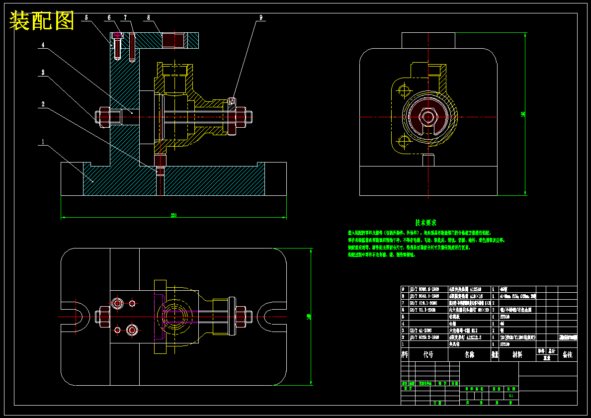Click part balloon number 4 on the left leader
The height and width of the screenshot is (418, 591).
[43, 44]
